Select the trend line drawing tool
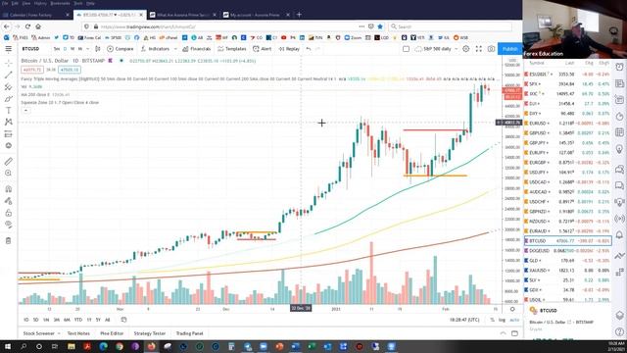Viewport: 627px width, 353px height. [9, 75]
